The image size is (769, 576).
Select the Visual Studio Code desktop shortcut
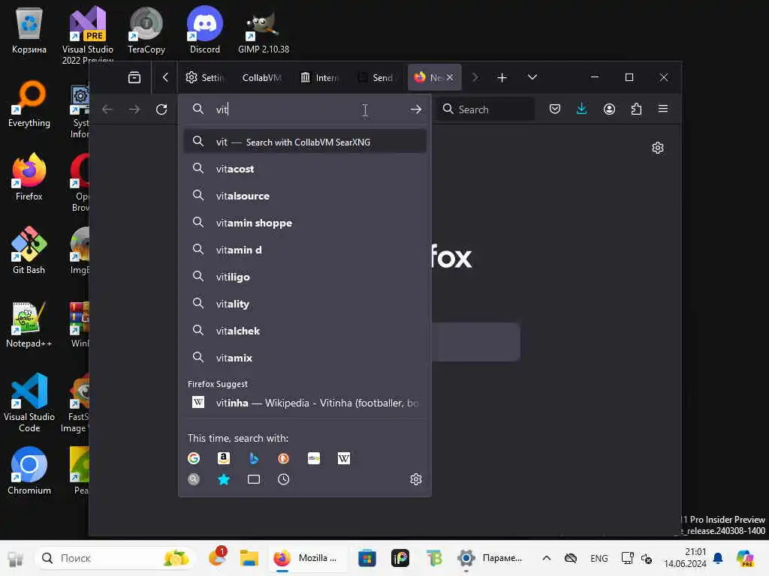click(29, 403)
